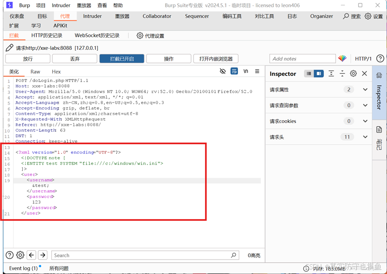This screenshot has height=274, width=387.
Task: Switch Inspector to the single column layout icon
Action: [309, 74]
